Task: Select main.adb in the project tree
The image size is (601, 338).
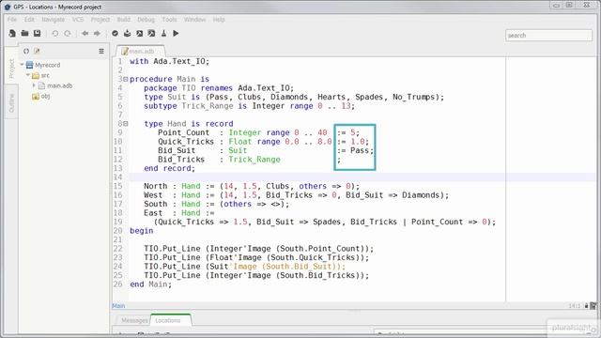Action: point(59,85)
